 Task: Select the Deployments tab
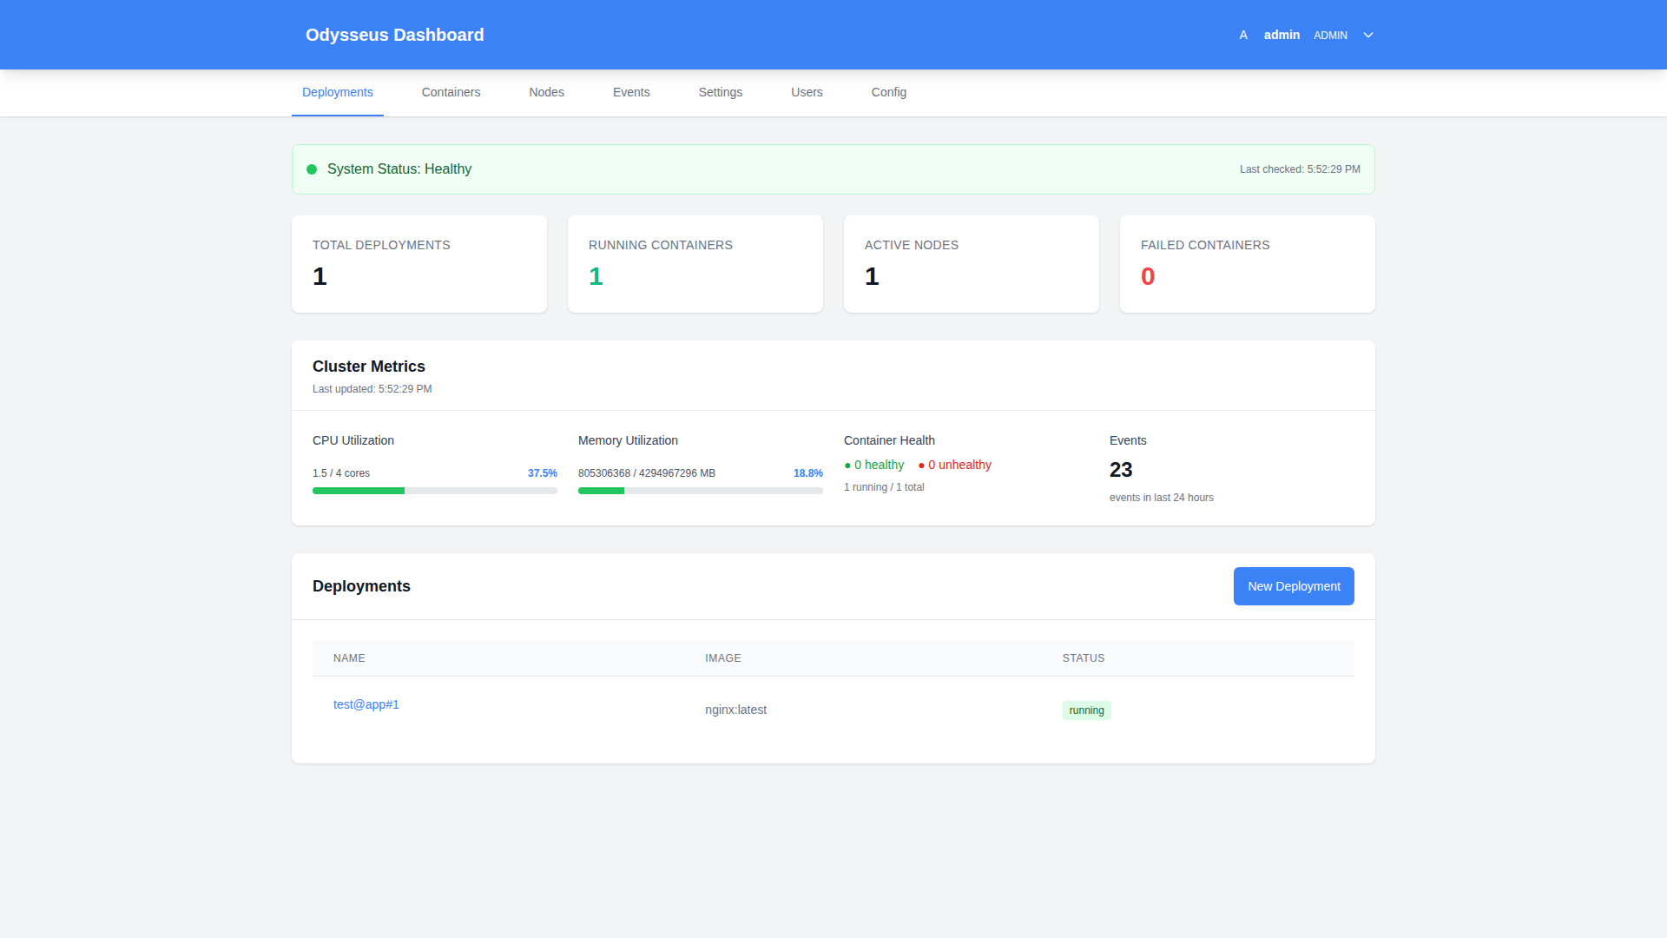click(x=337, y=92)
